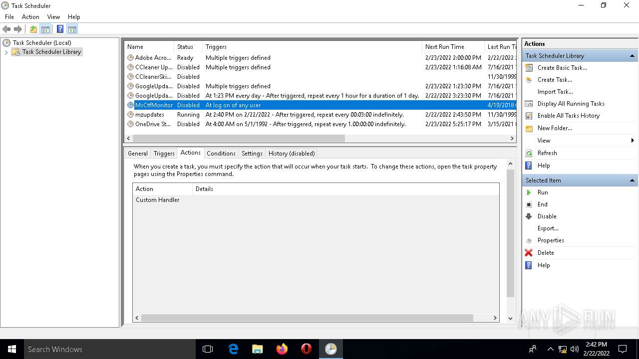
Task: Open the Windows Start menu
Action: tap(12, 349)
